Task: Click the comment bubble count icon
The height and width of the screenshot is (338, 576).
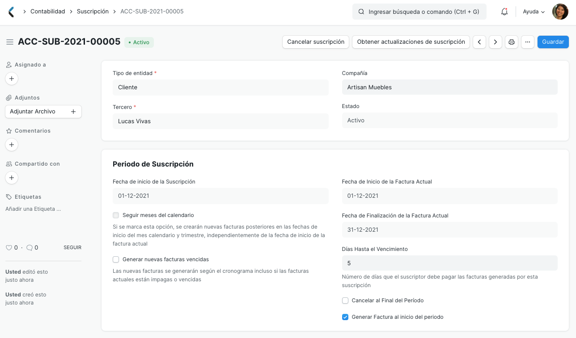Action: pos(30,247)
